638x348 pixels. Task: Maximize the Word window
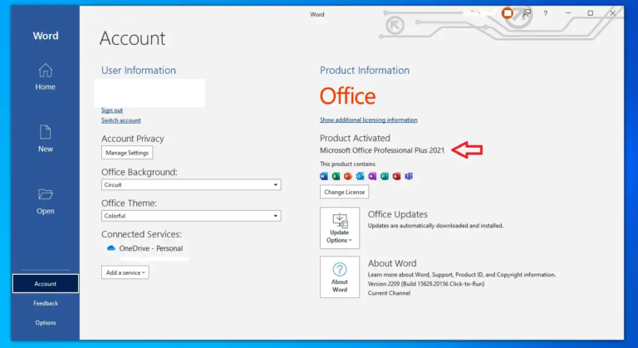click(x=591, y=13)
